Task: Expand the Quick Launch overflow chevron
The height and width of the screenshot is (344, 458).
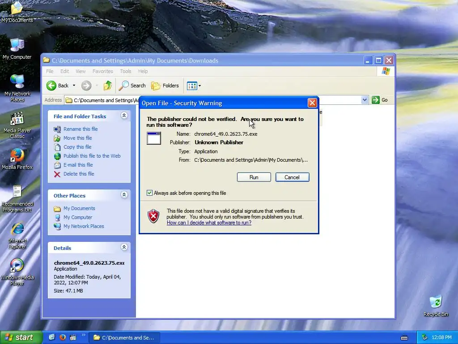Action: pos(83,335)
